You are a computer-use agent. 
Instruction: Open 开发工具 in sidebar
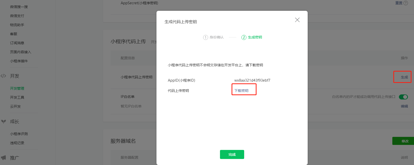point(17,97)
